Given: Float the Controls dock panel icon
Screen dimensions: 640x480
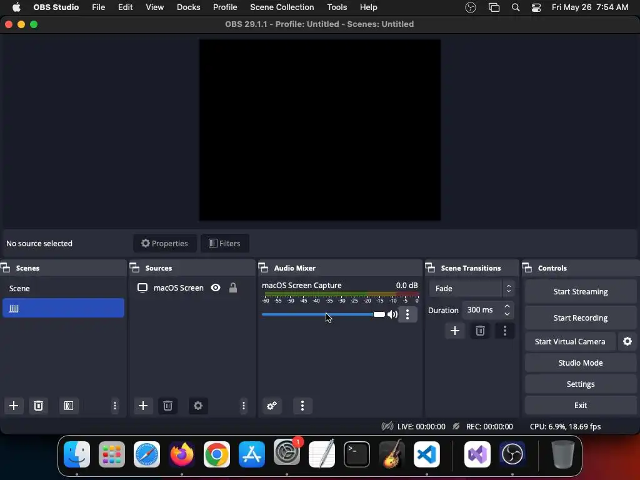Looking at the screenshot, I should coord(527,268).
